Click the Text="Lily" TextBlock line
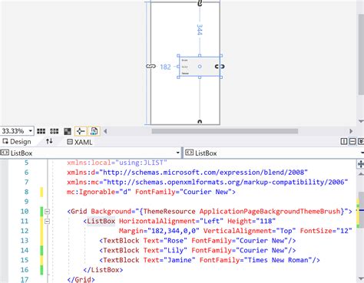 click(x=197, y=250)
